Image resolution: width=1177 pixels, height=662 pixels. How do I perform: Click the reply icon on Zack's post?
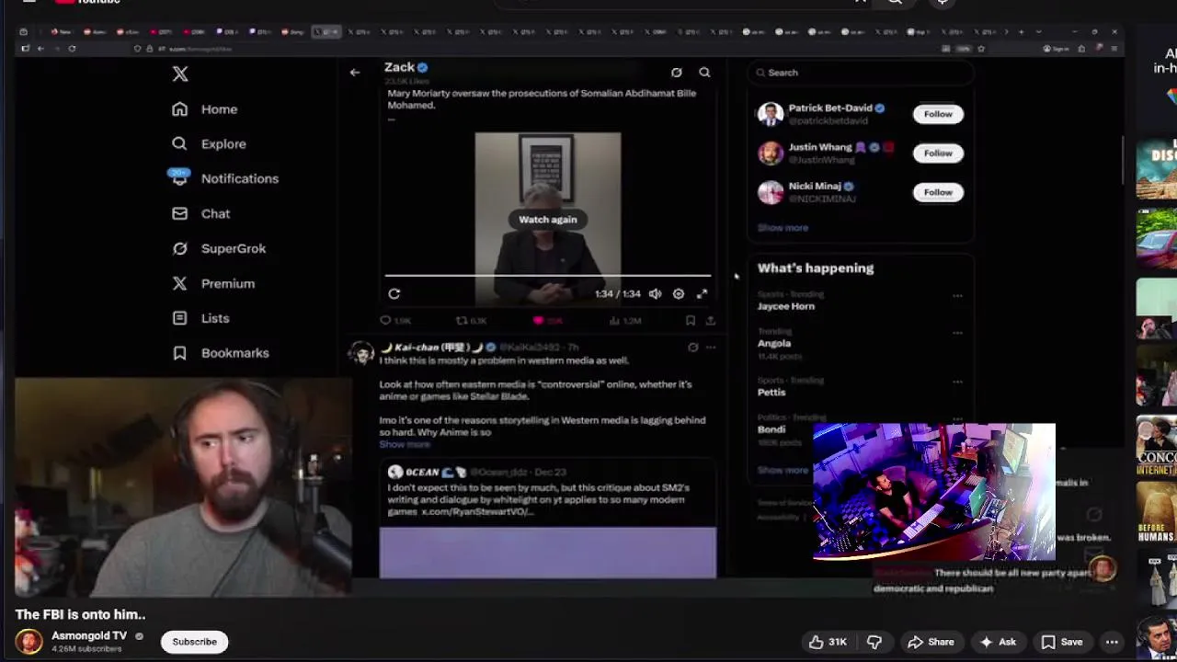[385, 321]
